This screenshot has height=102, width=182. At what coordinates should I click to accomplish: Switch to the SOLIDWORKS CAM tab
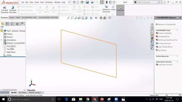point(29,18)
